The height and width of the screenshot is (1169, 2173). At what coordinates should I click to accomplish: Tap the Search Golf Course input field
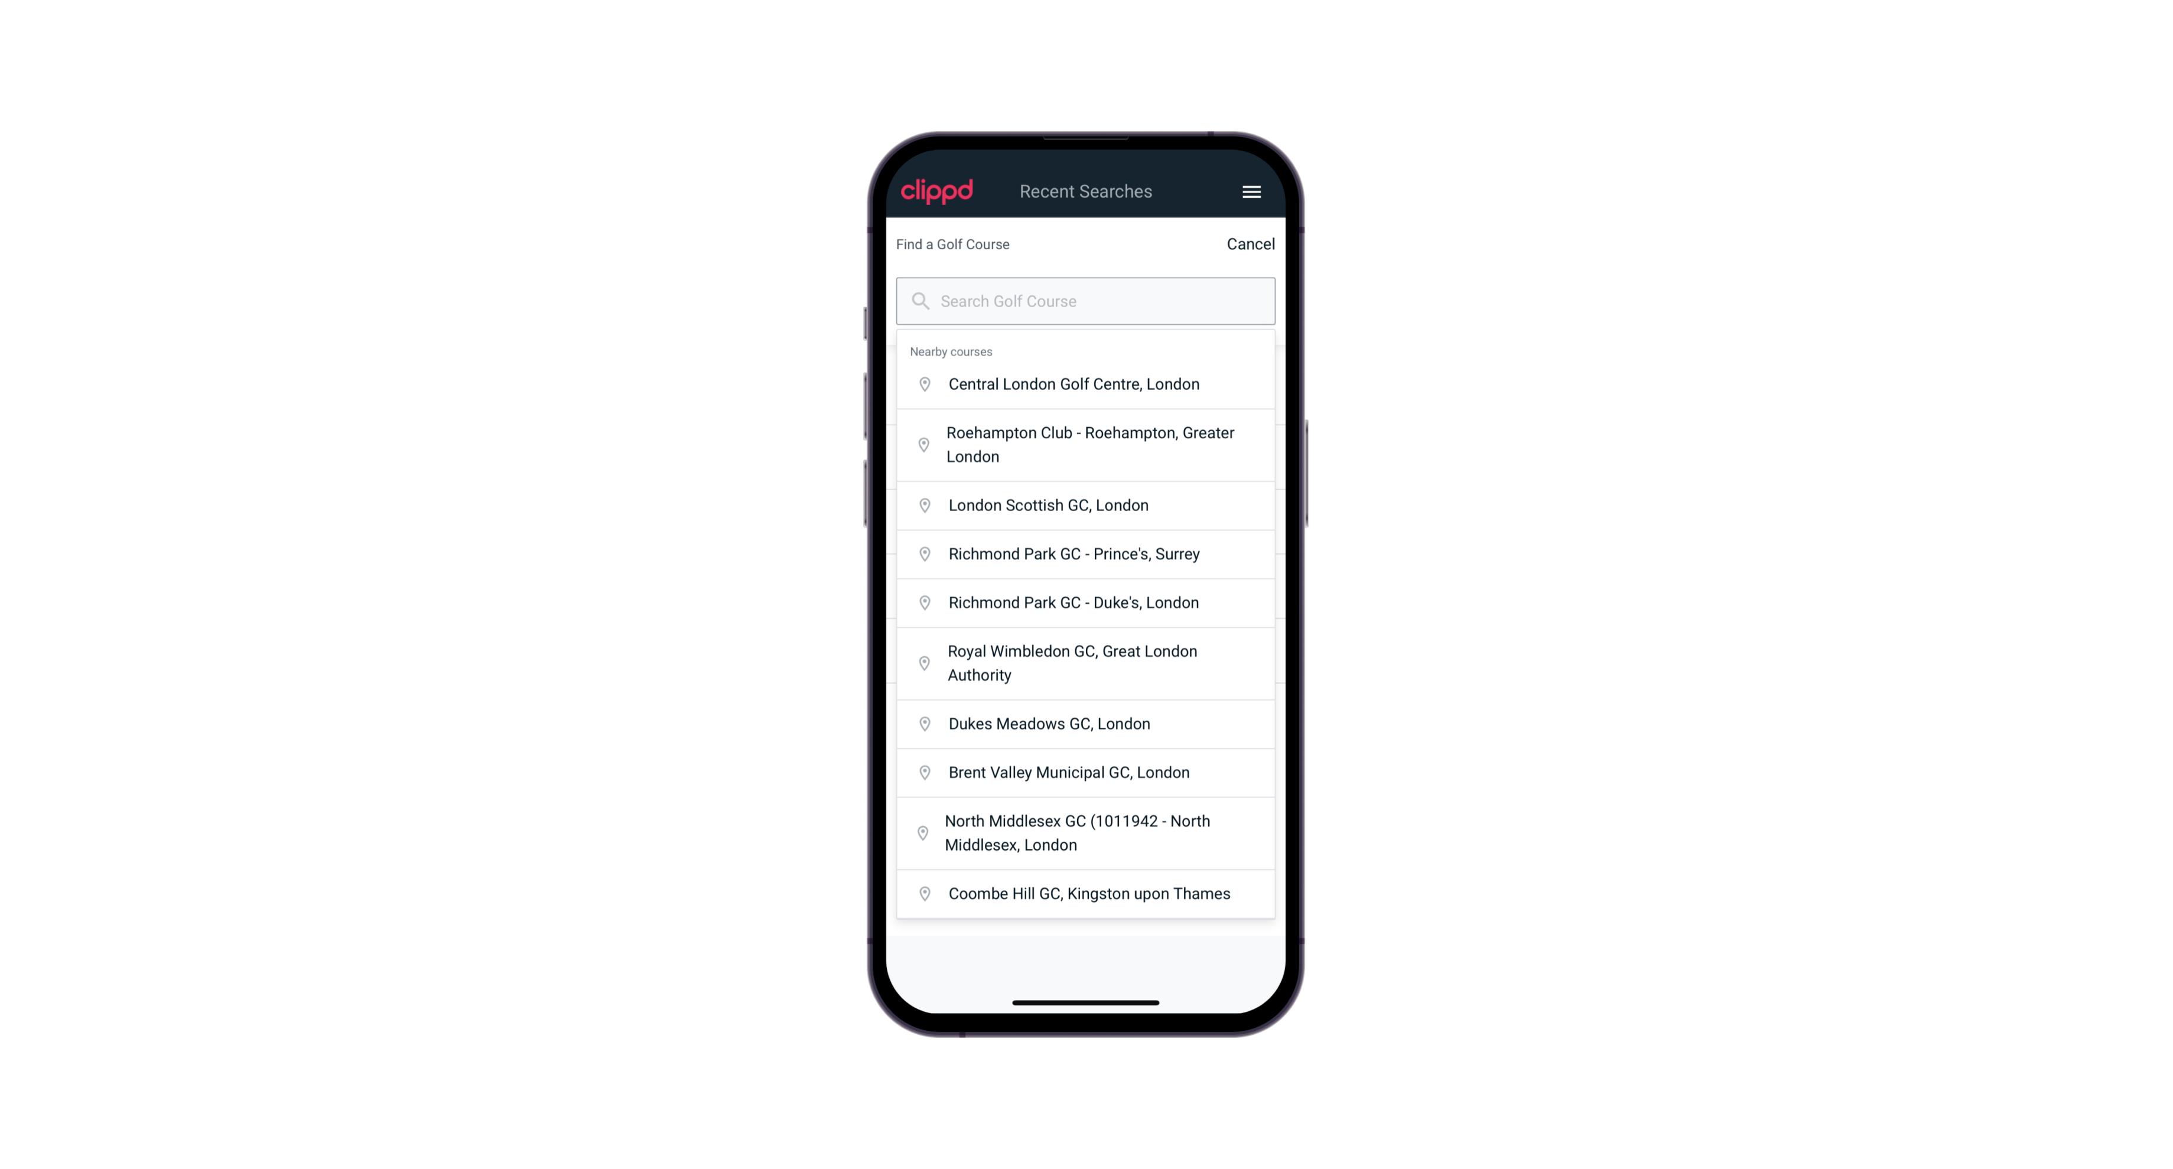click(x=1085, y=301)
